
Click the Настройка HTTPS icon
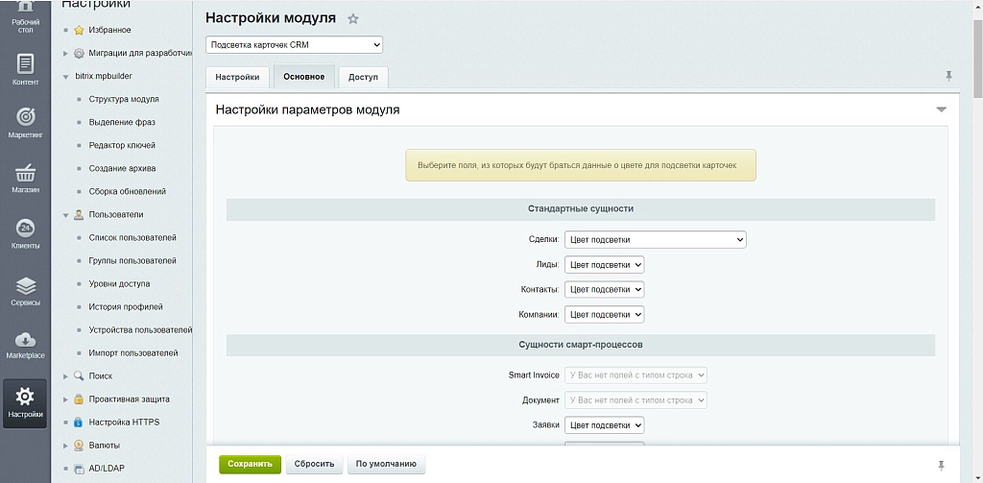(79, 423)
